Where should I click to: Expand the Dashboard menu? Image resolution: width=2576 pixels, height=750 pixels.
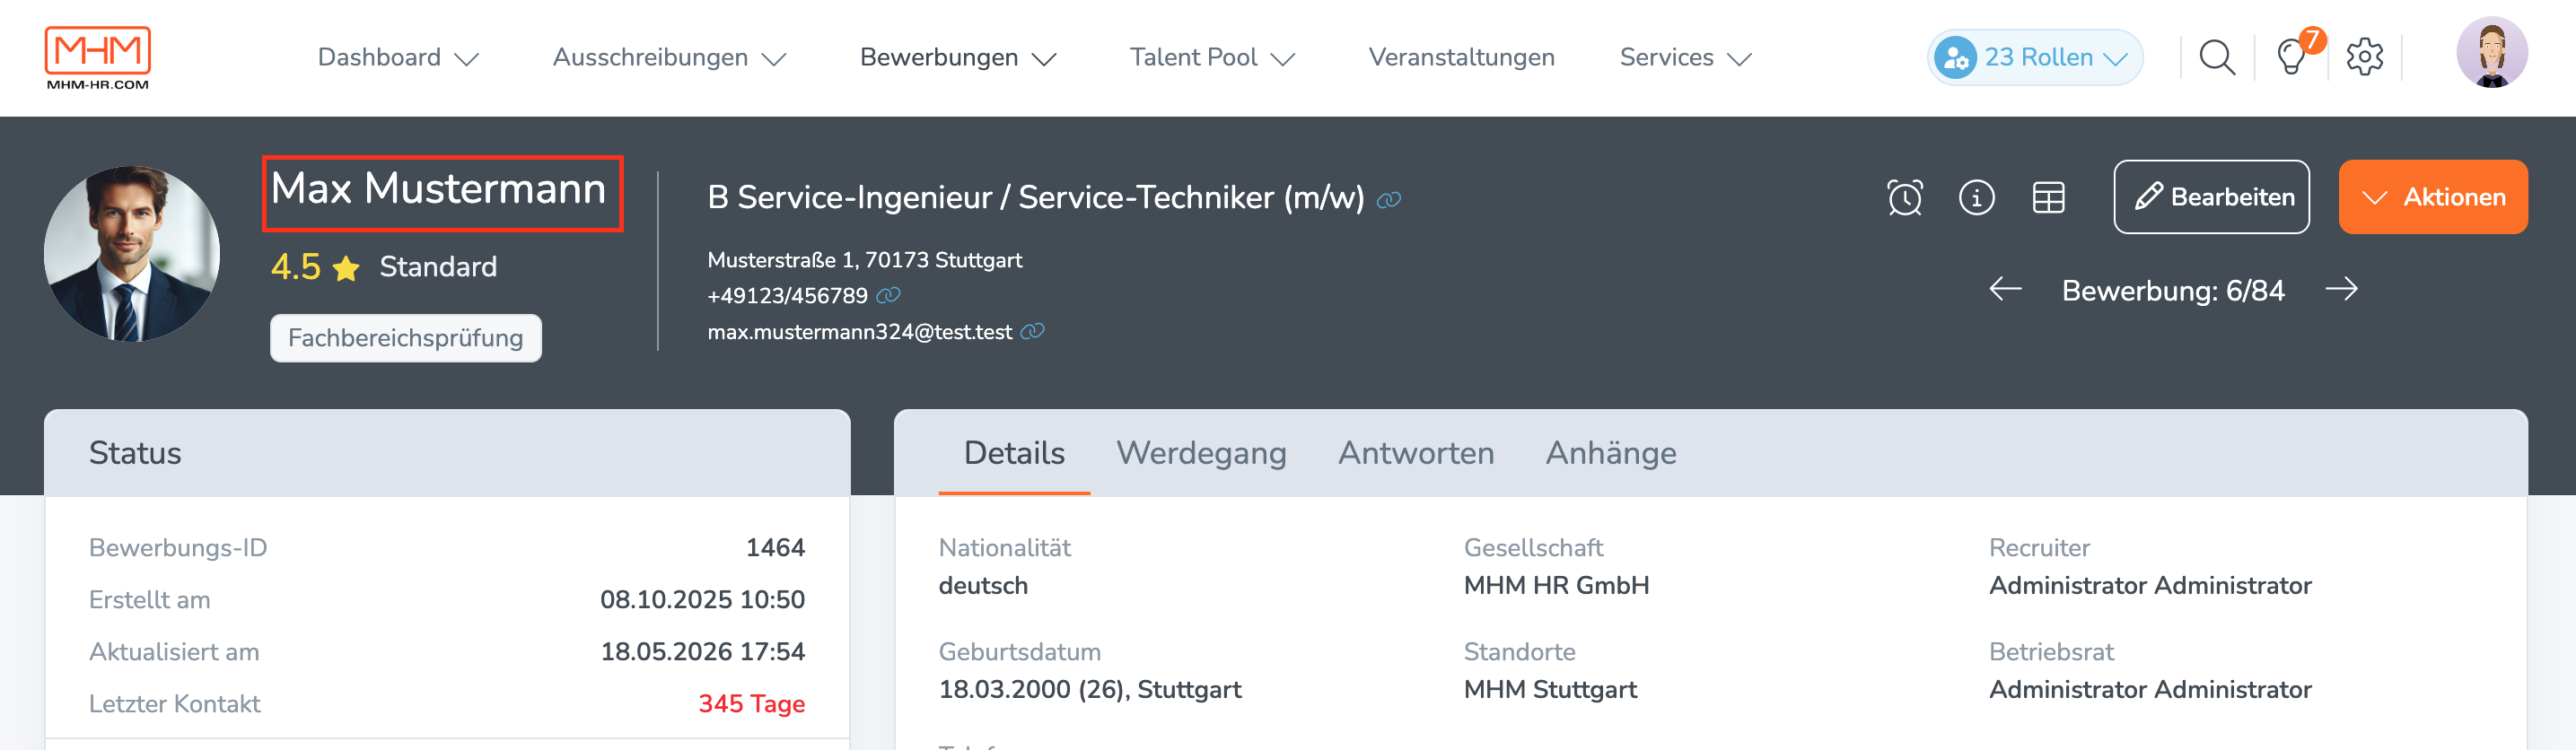click(398, 57)
